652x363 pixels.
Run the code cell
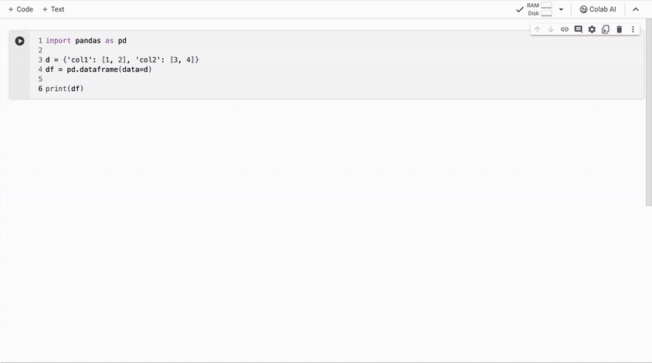point(19,41)
